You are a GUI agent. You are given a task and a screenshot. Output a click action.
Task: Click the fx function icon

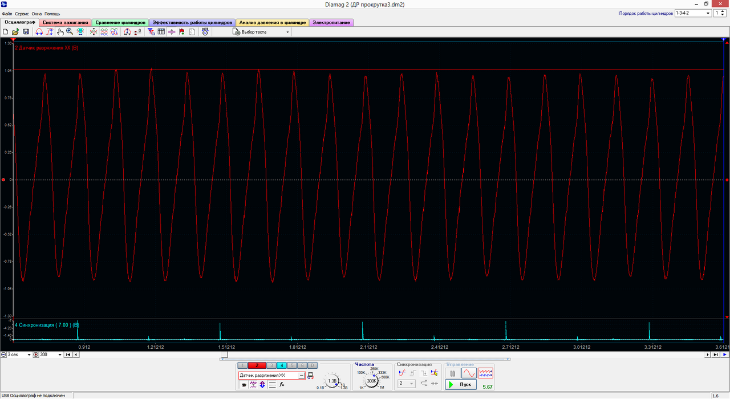tap(282, 385)
